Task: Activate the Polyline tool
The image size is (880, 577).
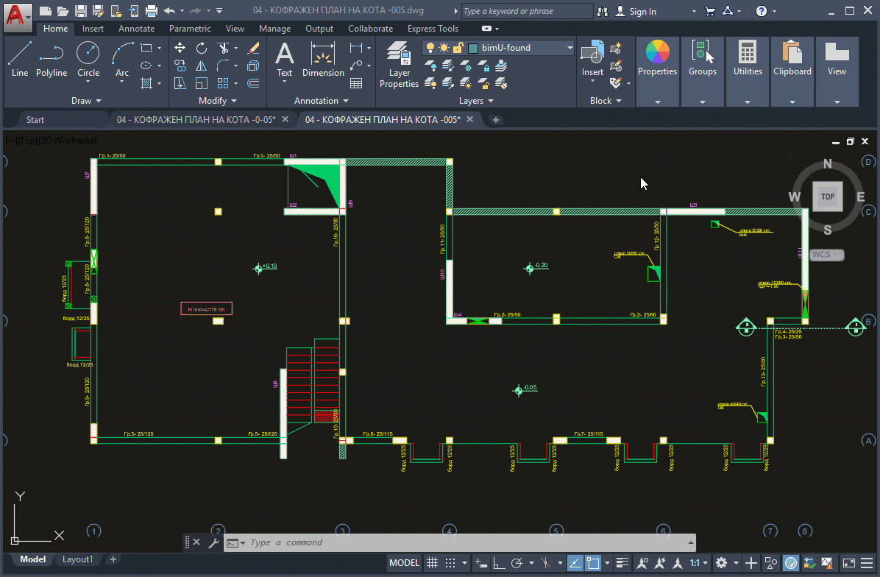Action: pos(52,53)
